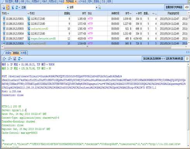190x149 pixels.
Task: Click the 'Content-Type: application/json' line
Action: (x=30, y=118)
